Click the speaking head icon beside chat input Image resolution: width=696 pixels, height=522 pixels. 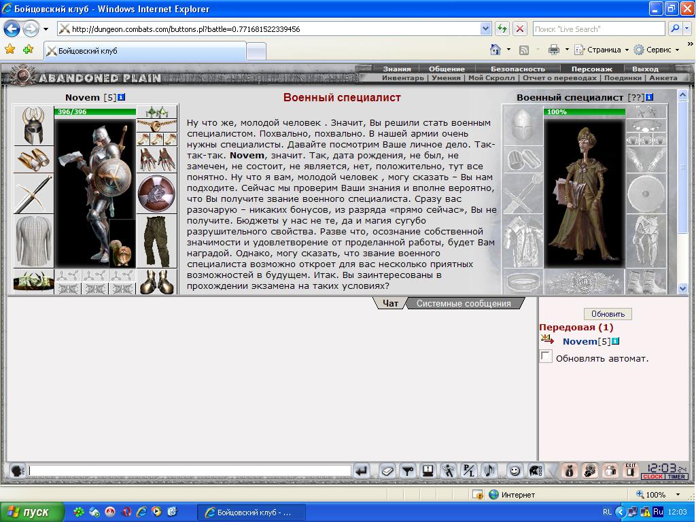18,470
